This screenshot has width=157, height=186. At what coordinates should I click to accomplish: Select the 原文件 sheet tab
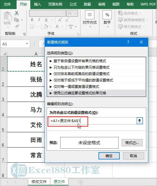click(59, 182)
